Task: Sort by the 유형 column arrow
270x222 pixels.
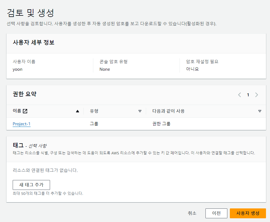Action: 140,111
